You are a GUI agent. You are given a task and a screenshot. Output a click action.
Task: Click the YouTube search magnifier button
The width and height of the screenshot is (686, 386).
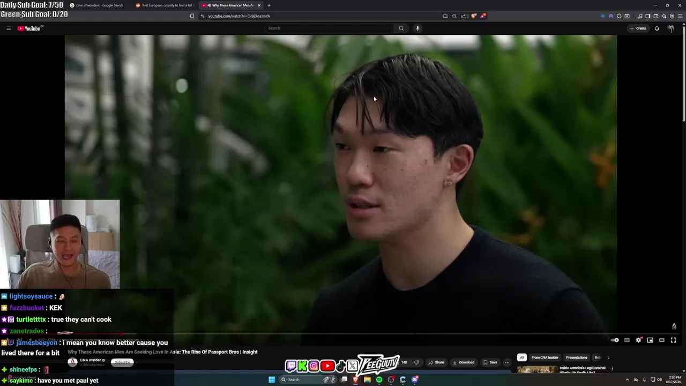click(401, 28)
